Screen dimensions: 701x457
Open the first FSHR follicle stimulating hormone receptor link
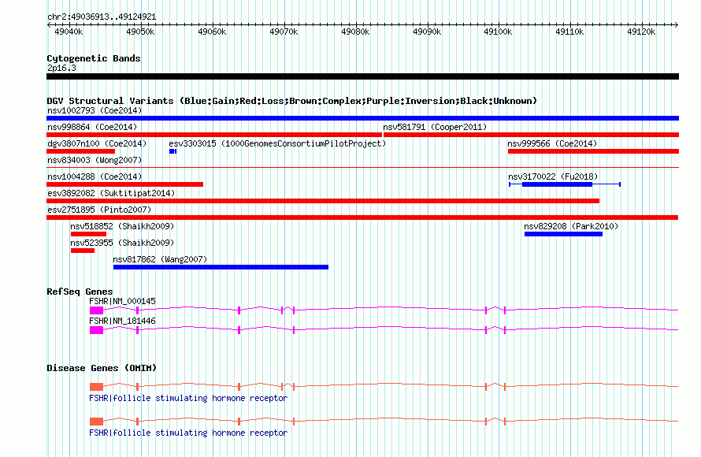(188, 398)
